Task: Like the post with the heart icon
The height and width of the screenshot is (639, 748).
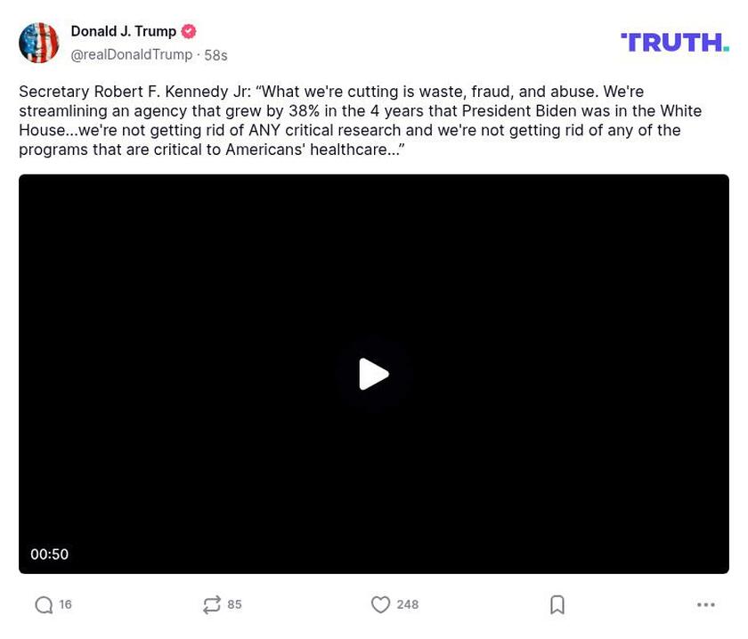Action: 383,603
